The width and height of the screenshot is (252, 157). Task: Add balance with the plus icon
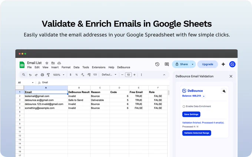pyautogui.click(x=203, y=96)
